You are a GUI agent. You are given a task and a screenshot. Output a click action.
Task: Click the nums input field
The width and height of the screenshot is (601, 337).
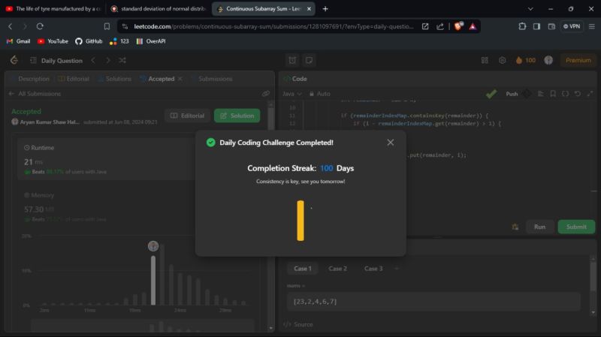point(433,302)
